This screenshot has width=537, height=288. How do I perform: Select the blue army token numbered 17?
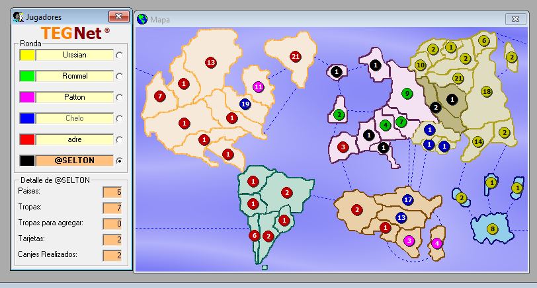(407, 199)
